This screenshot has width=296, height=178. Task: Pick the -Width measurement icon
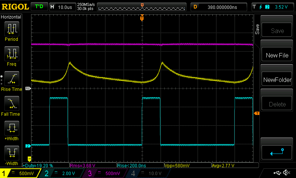(11, 154)
